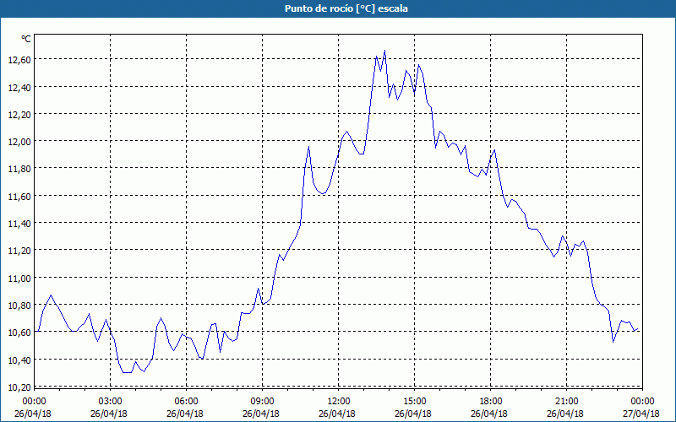Screen dimensions: 676x422
Task: Click the 12,00 y-axis value
Action: pyautogui.click(x=19, y=142)
